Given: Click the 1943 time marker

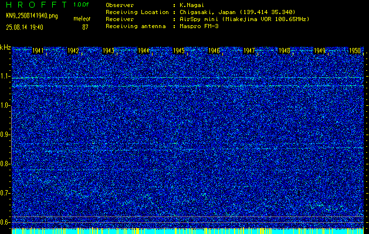Looking at the screenshot, I should click(109, 51).
